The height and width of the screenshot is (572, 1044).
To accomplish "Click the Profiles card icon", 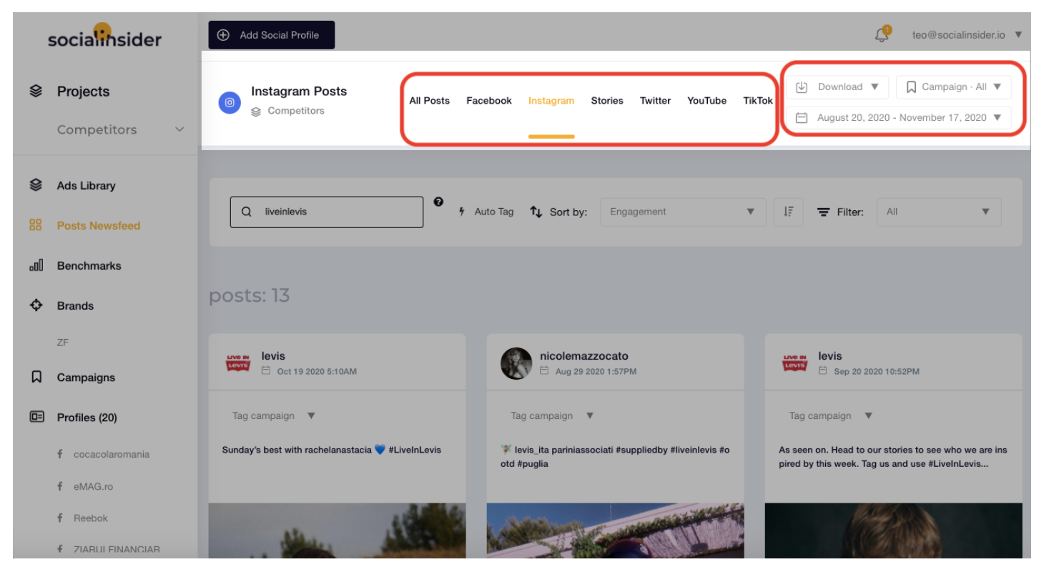I will 36,417.
